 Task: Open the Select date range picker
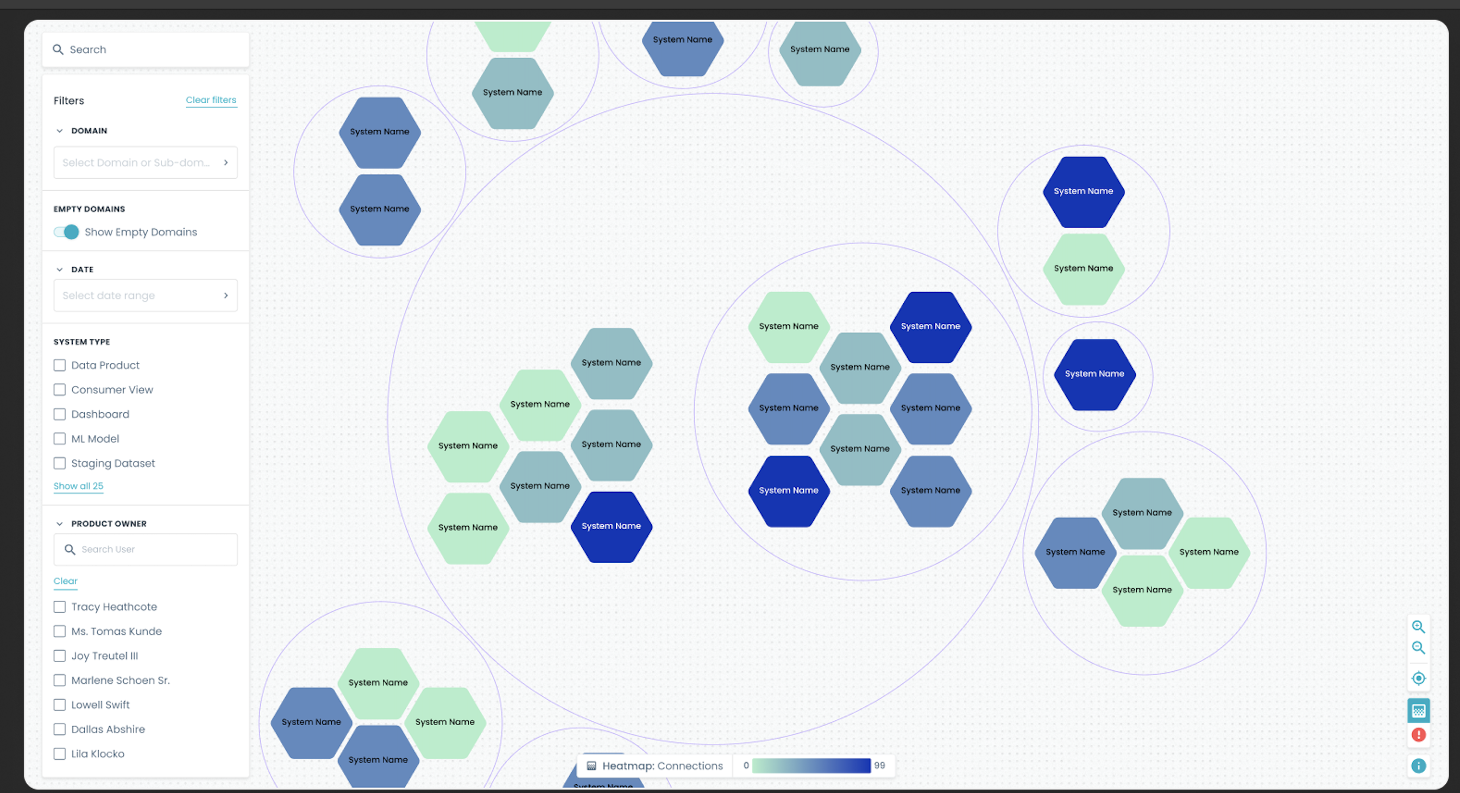(145, 295)
